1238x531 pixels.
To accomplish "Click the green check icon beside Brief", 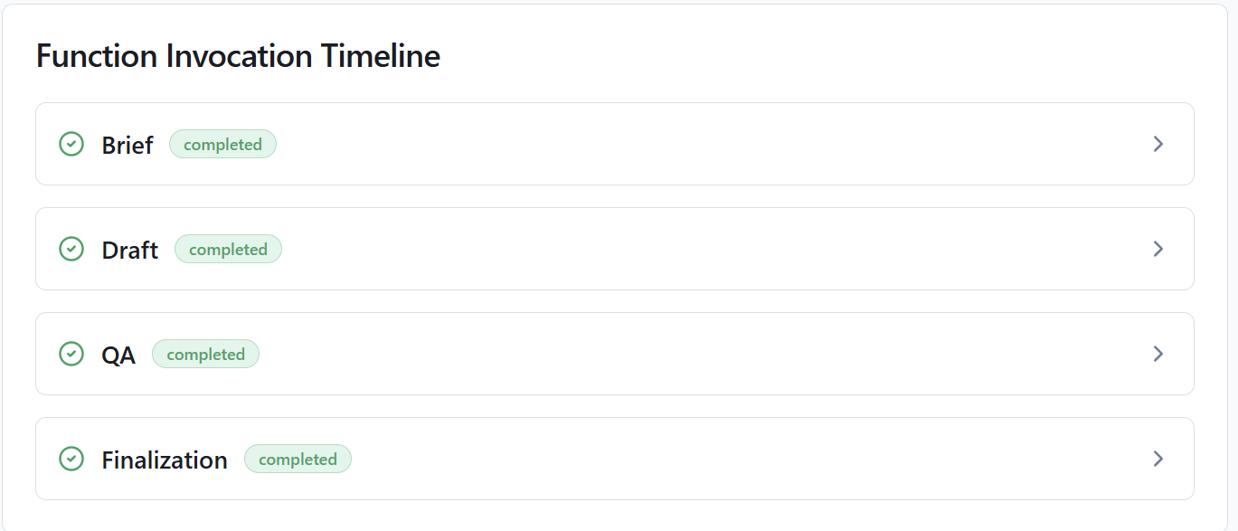I will [71, 144].
